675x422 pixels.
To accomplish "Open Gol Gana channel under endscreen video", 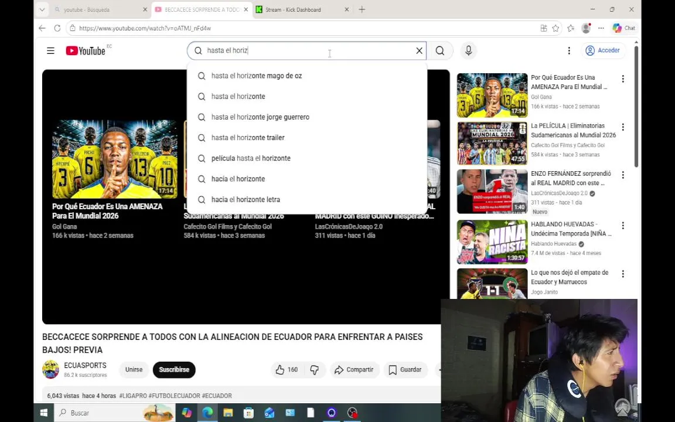I will (64, 226).
